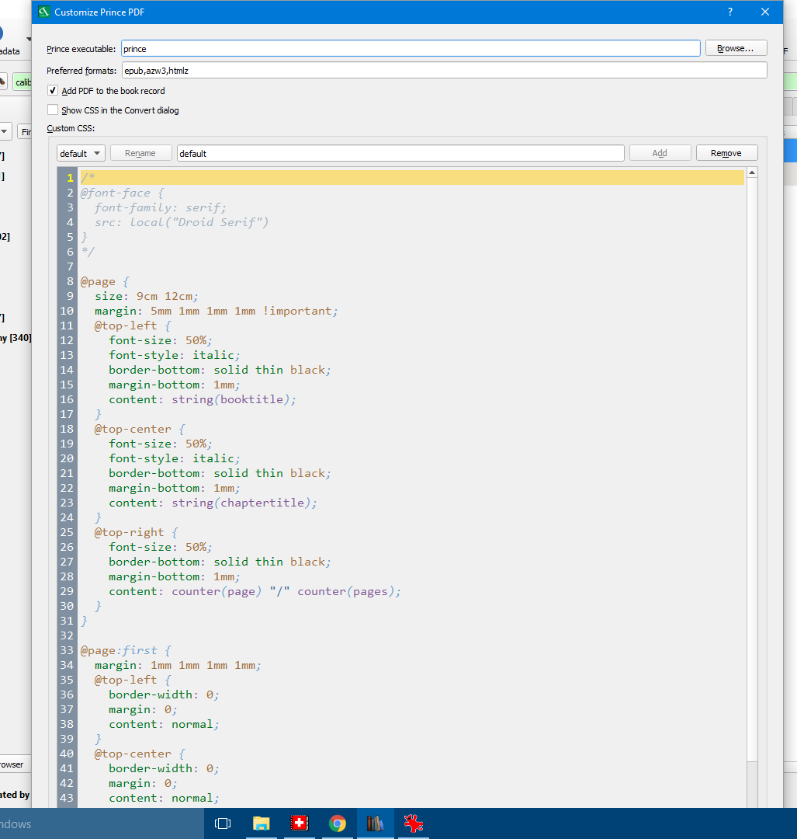Open Task View from the taskbar
Image resolution: width=797 pixels, height=839 pixels.
[x=223, y=823]
